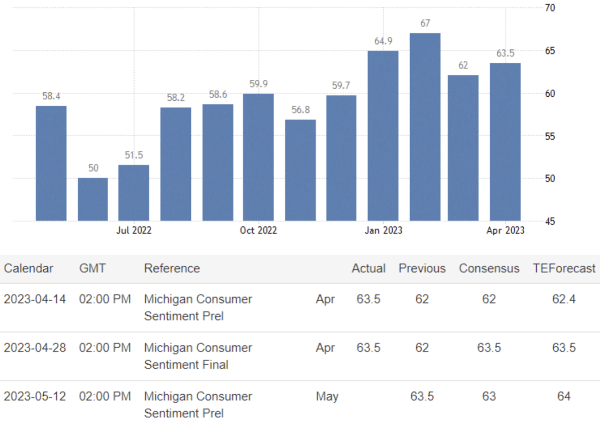Select the bar with value 56.8
This screenshot has height=426, width=600.
click(300, 170)
